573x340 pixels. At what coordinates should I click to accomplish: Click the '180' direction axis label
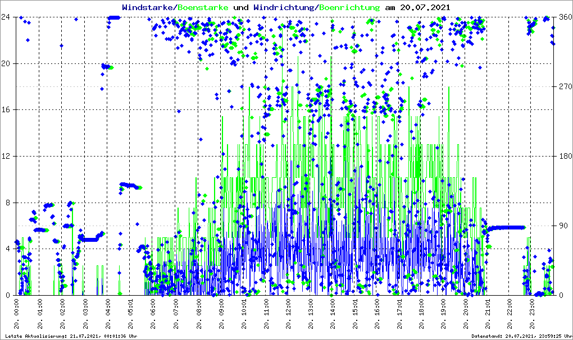click(566, 156)
